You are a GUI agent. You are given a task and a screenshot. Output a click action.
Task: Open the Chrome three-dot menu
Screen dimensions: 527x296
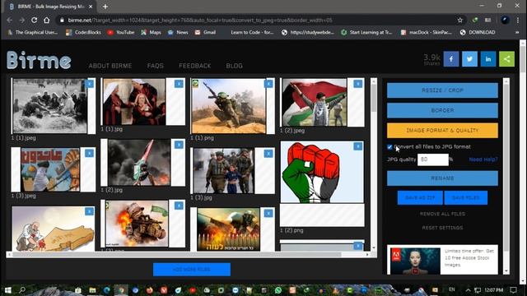[518, 20]
